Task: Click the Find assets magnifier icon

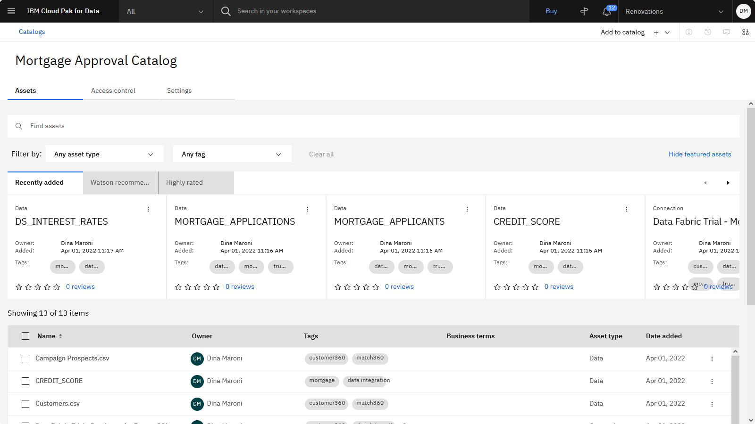Action: [19, 126]
